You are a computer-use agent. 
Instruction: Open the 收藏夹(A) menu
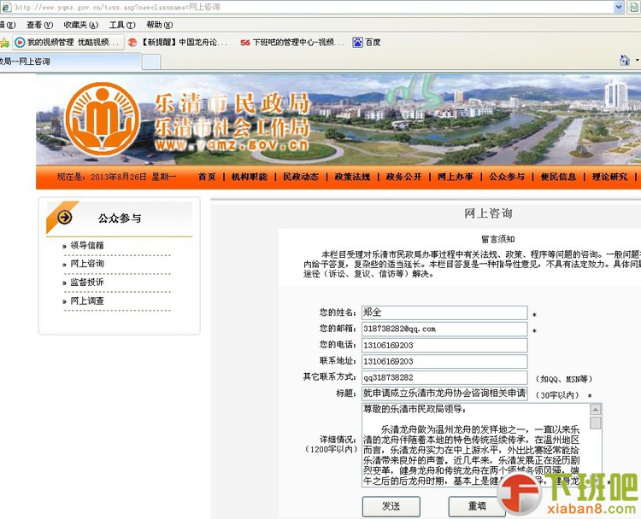coord(81,26)
